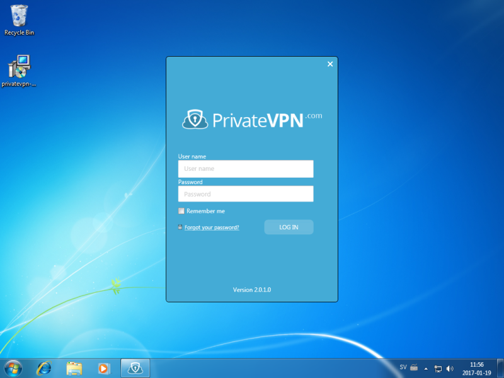Enable the Remember me checkbox
504x378 pixels.
pyautogui.click(x=181, y=211)
